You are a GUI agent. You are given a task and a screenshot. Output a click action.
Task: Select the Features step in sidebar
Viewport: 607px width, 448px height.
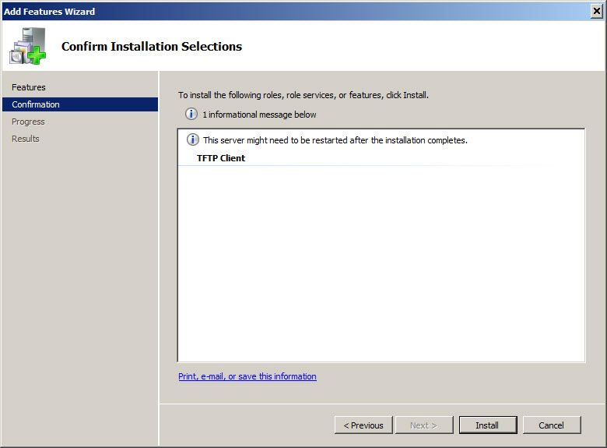(29, 87)
